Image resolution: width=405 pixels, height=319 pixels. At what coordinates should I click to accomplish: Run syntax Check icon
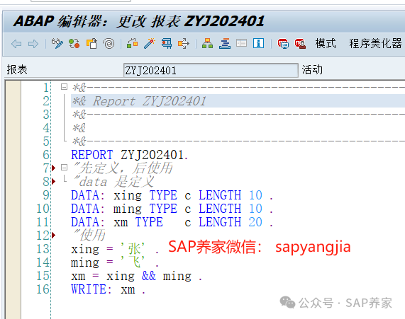click(x=132, y=44)
